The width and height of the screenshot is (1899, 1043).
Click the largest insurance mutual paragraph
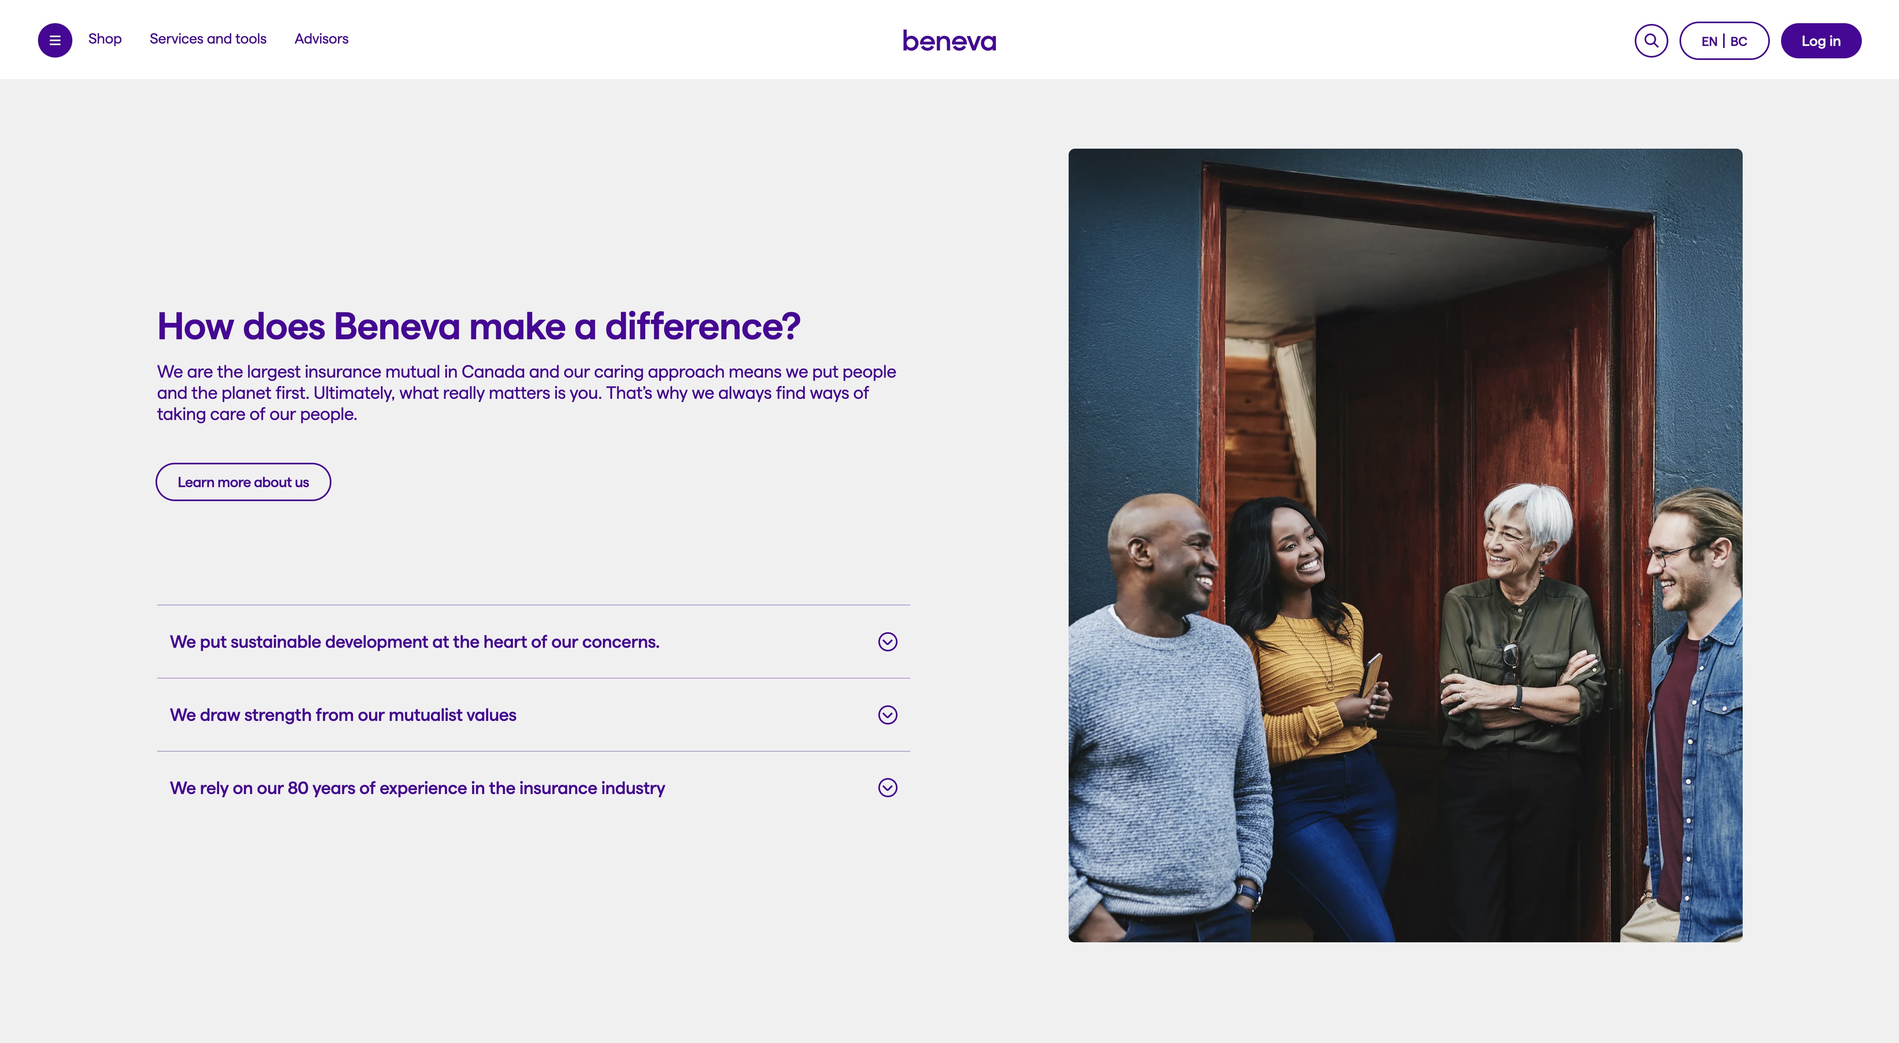tap(527, 393)
